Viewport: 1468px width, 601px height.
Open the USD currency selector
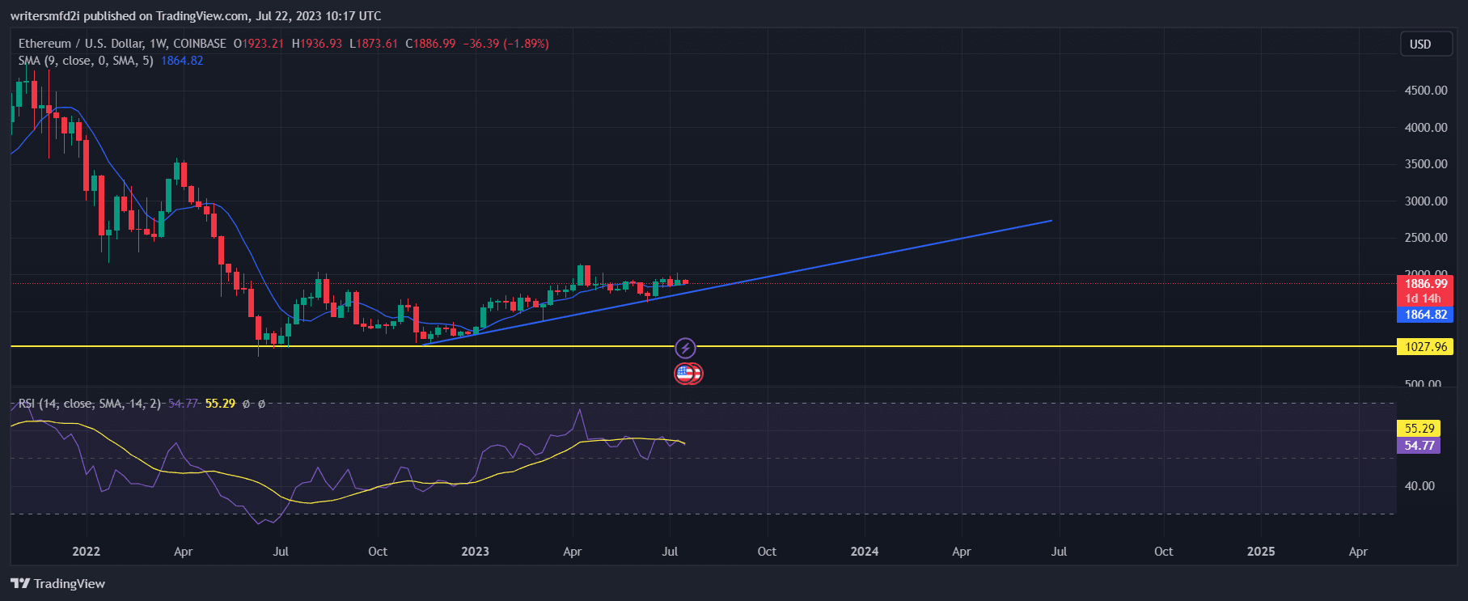click(1419, 44)
